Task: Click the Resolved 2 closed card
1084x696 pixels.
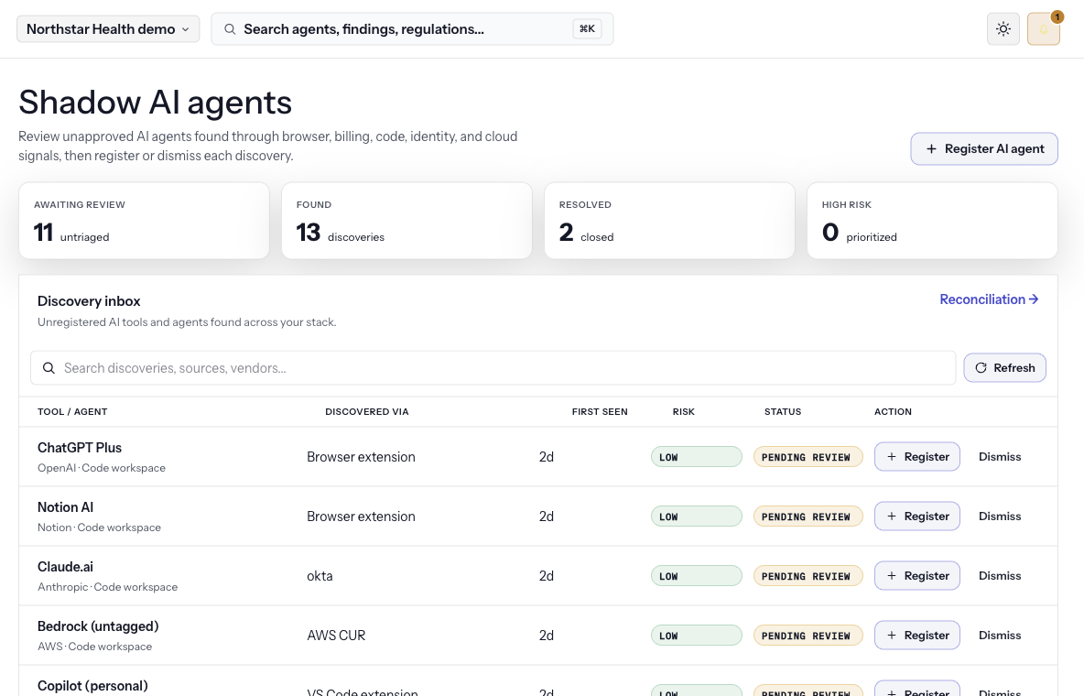Action: pos(669,221)
